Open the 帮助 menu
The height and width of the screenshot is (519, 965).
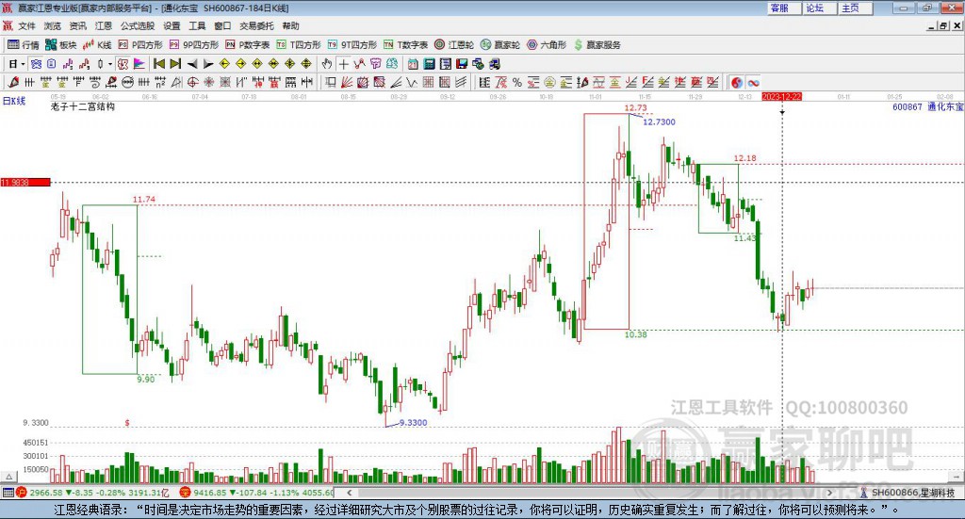coord(290,25)
